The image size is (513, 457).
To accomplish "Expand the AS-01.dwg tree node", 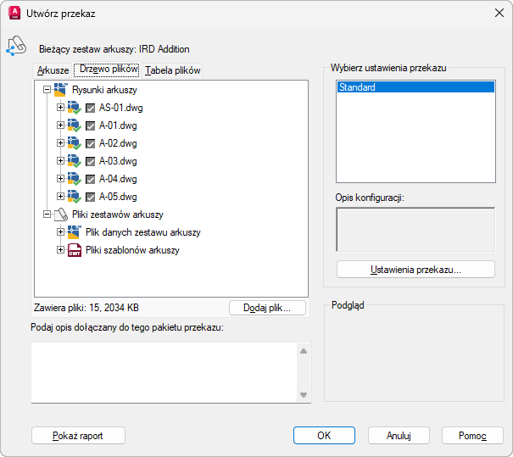I will 60,108.
